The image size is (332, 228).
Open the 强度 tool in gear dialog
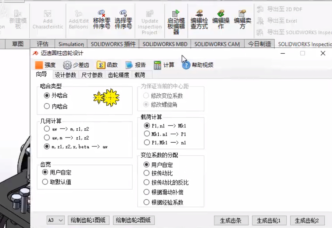click(45, 65)
